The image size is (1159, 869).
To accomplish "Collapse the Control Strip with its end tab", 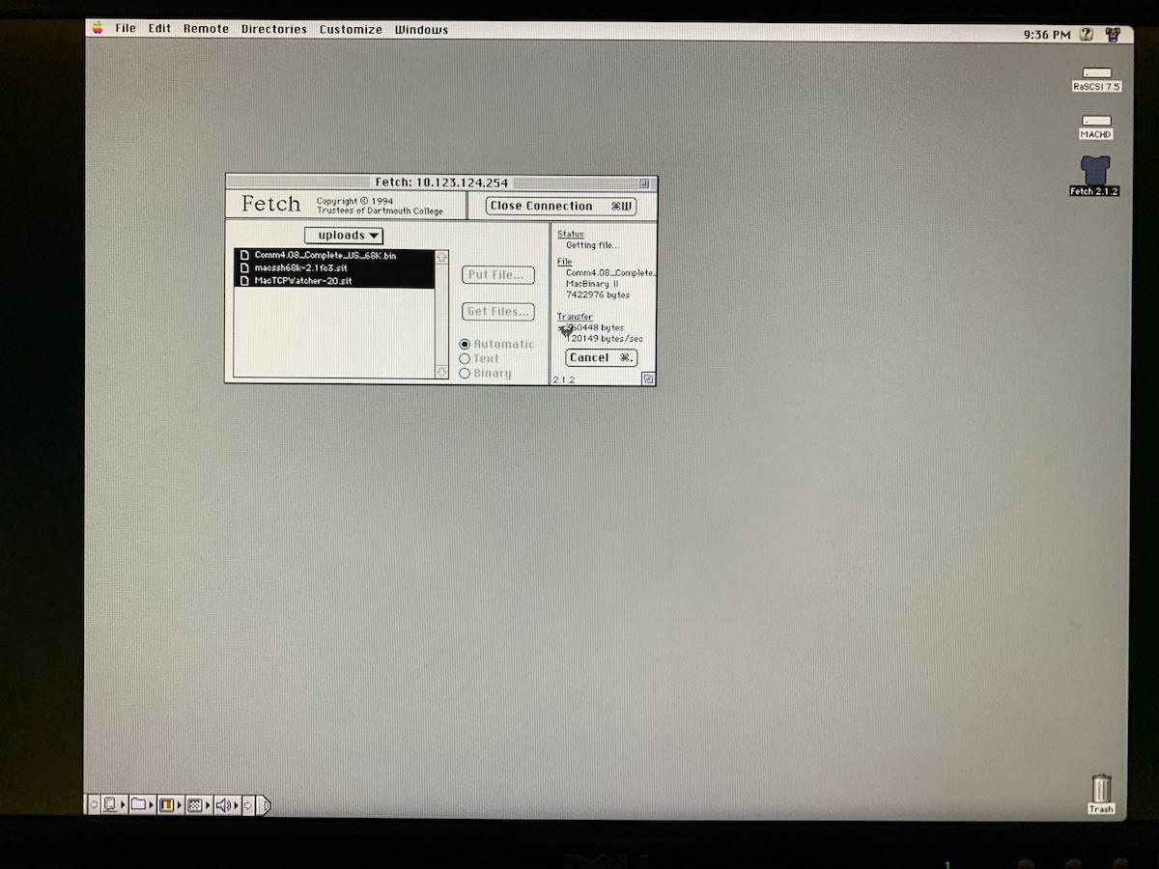I will click(x=264, y=804).
